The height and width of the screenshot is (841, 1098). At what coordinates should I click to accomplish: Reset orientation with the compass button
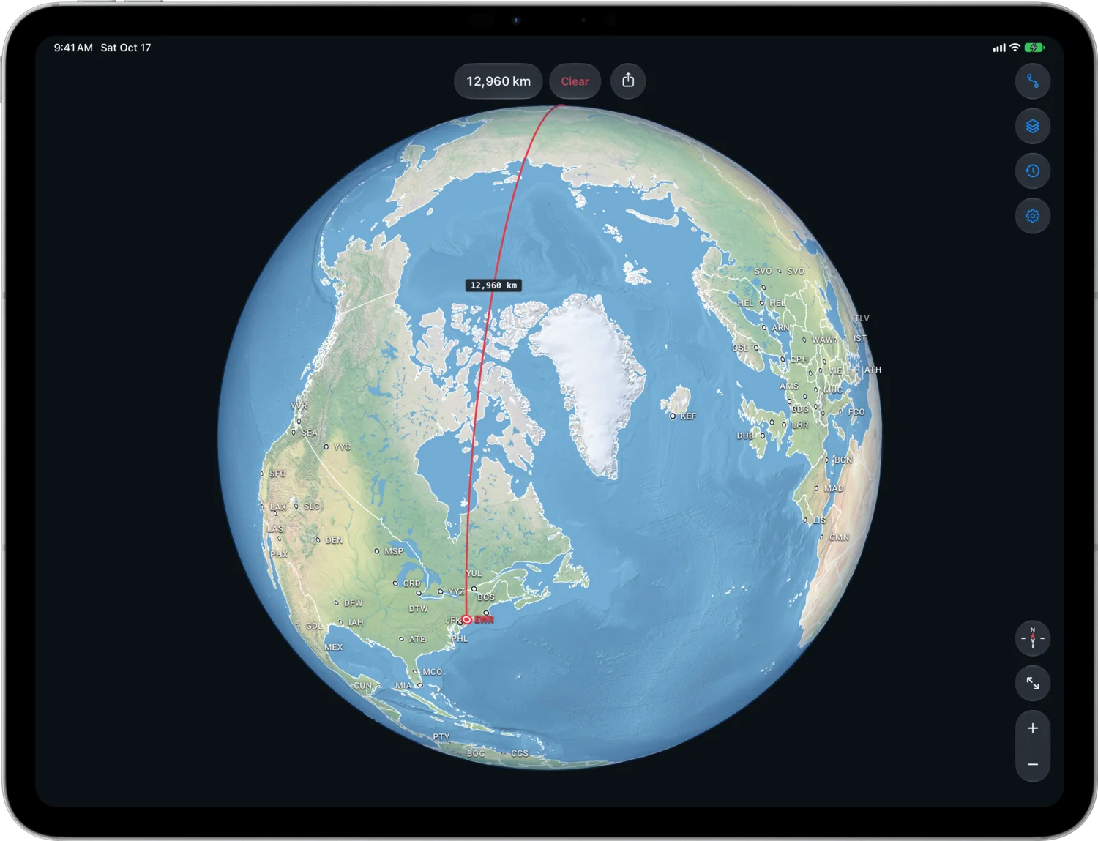(1032, 638)
